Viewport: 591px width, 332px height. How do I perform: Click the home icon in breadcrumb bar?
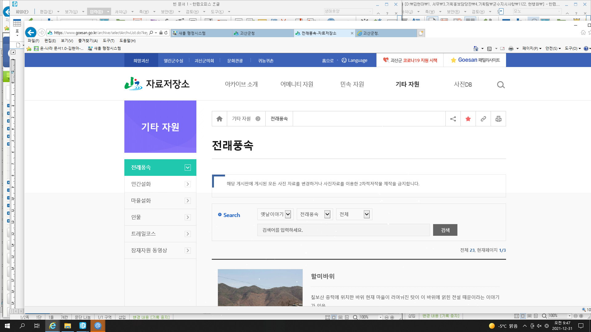tap(219, 119)
